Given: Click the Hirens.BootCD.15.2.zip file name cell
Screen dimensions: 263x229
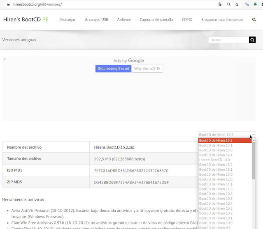Looking at the screenshot, I should (114, 147).
